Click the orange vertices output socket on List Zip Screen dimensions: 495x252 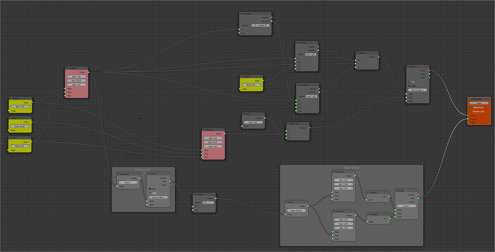point(418,195)
